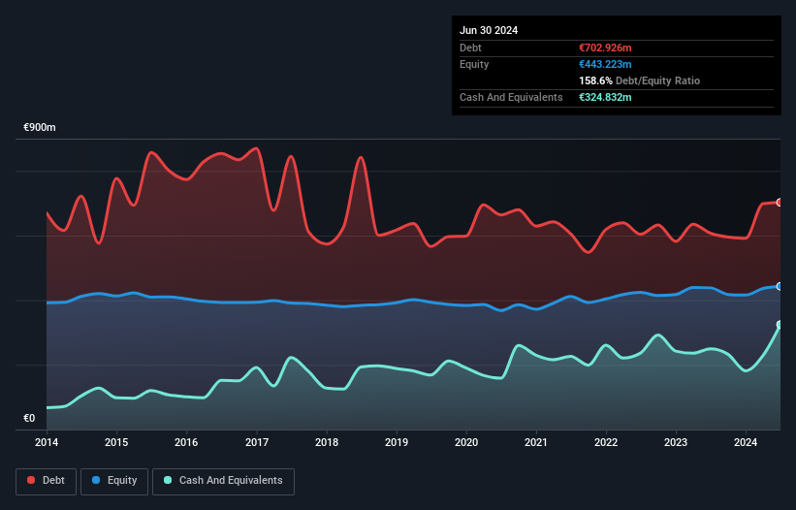Click the Cash And Equivalents tooltip row label
This screenshot has width=796, height=510.
tap(511, 97)
